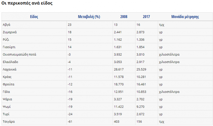Click the 'Ψωμί' row label
The image size is (213, 126).
click(x=7, y=107)
